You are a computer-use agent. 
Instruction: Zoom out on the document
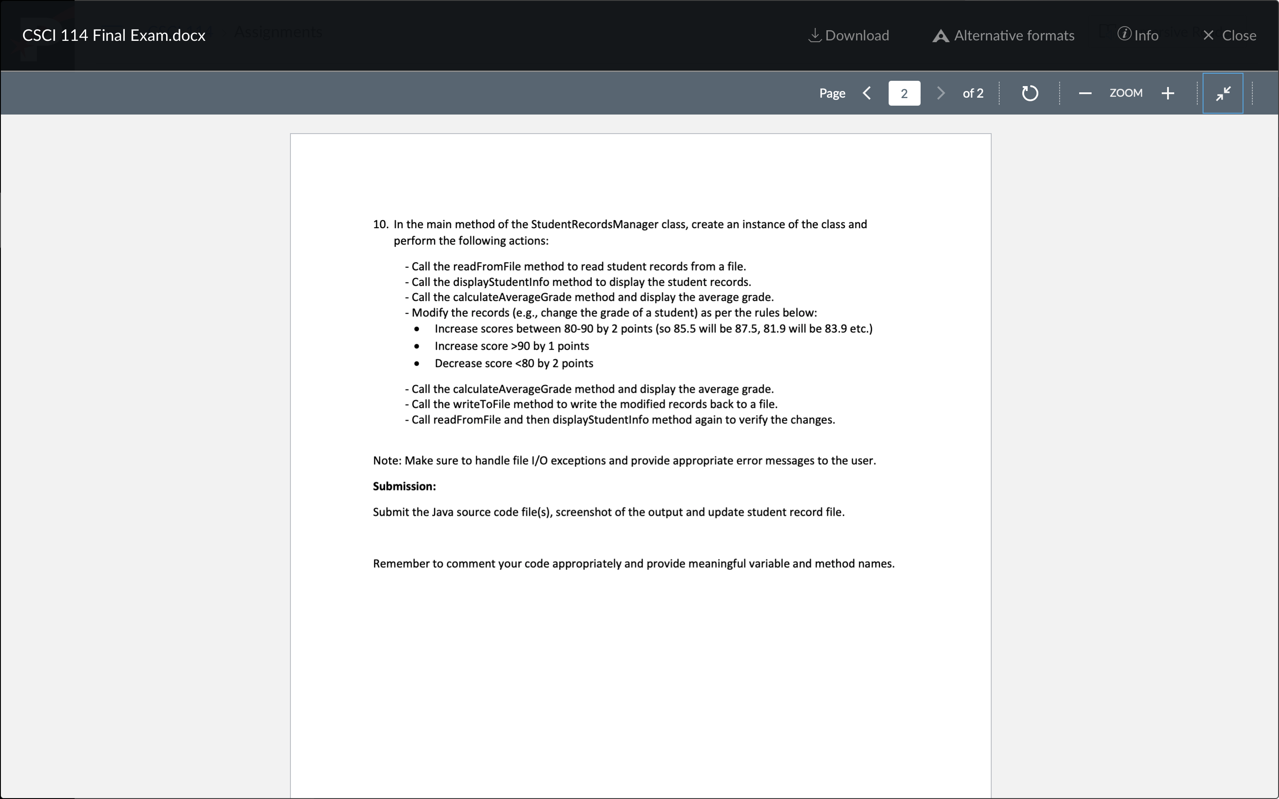[1084, 93]
